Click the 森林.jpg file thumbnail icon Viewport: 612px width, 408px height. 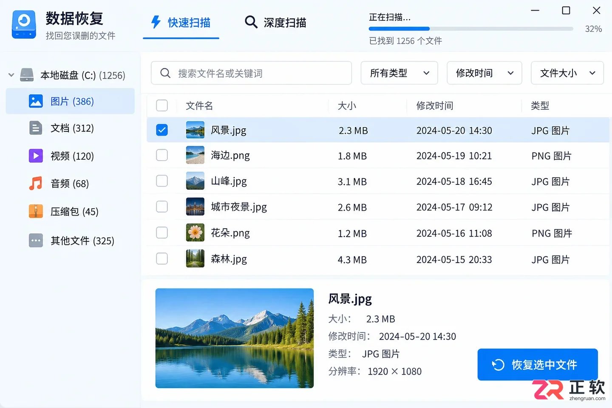[195, 258]
